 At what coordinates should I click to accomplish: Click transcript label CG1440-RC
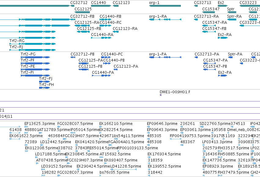click(x=111, y=22)
